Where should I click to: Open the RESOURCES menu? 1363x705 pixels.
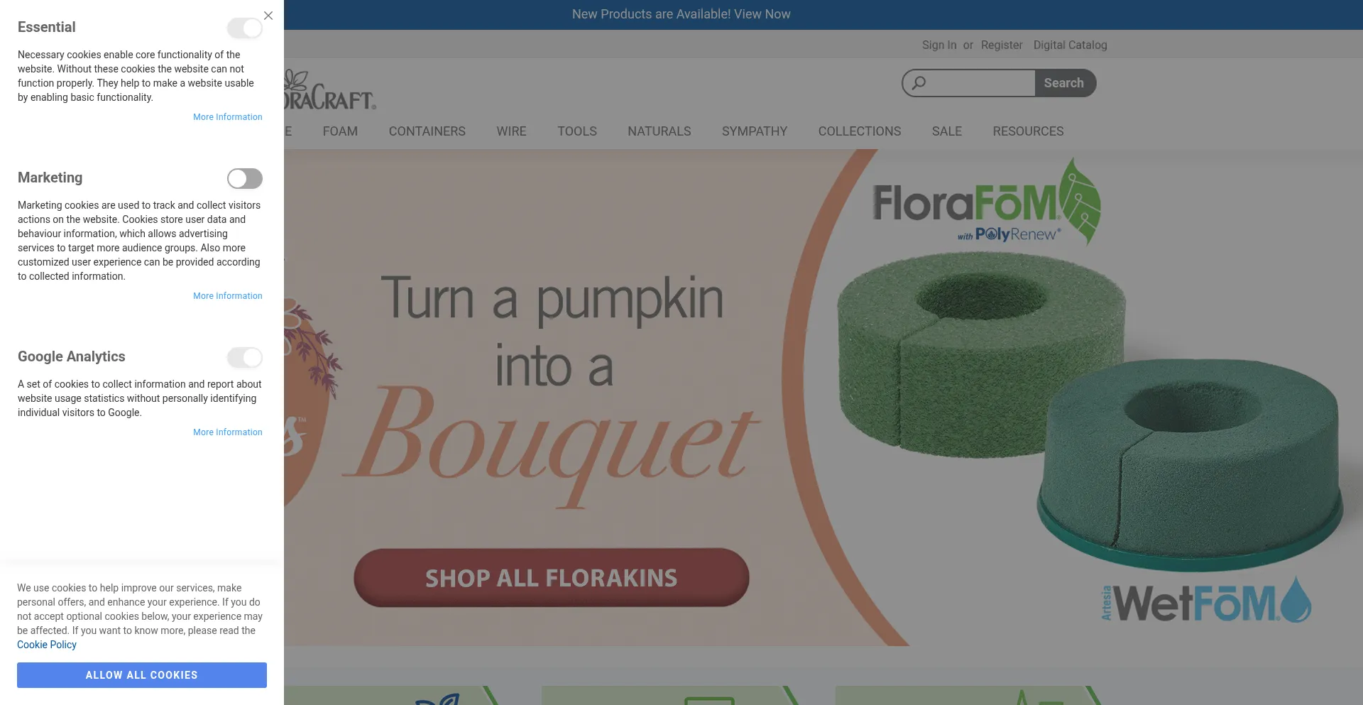(1028, 131)
